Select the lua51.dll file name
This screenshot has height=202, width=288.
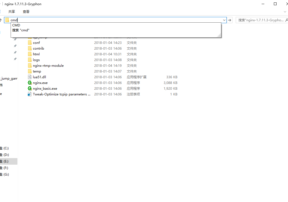39,77
